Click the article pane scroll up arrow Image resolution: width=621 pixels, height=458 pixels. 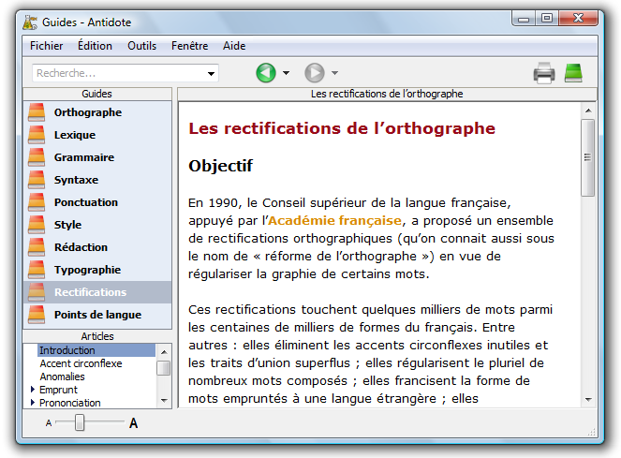588,111
